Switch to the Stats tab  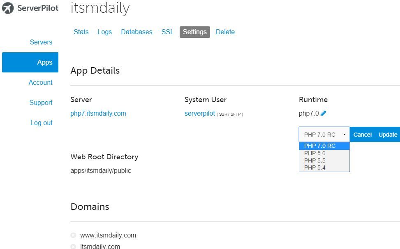pos(81,32)
